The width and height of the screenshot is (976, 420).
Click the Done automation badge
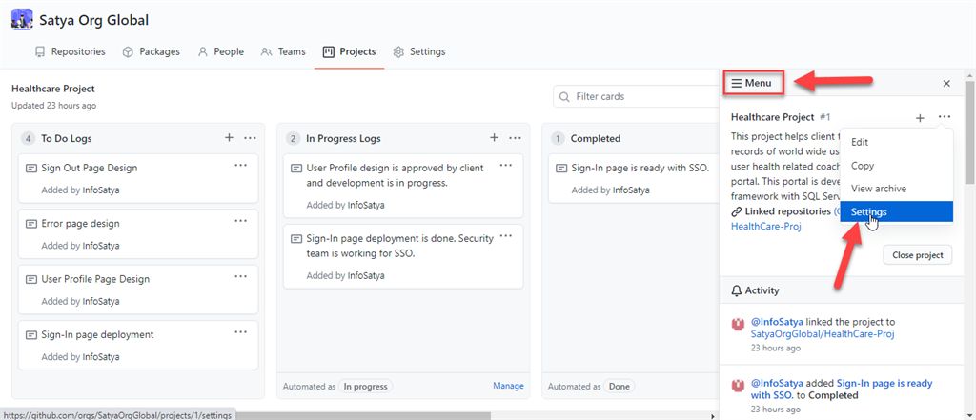coord(620,387)
